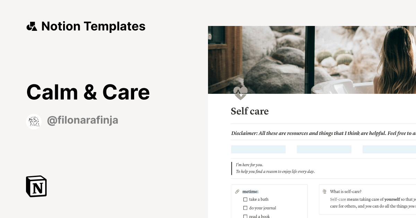416x218 pixels.
Task: Select the highlighted "metime:" heading
Action: (250, 191)
